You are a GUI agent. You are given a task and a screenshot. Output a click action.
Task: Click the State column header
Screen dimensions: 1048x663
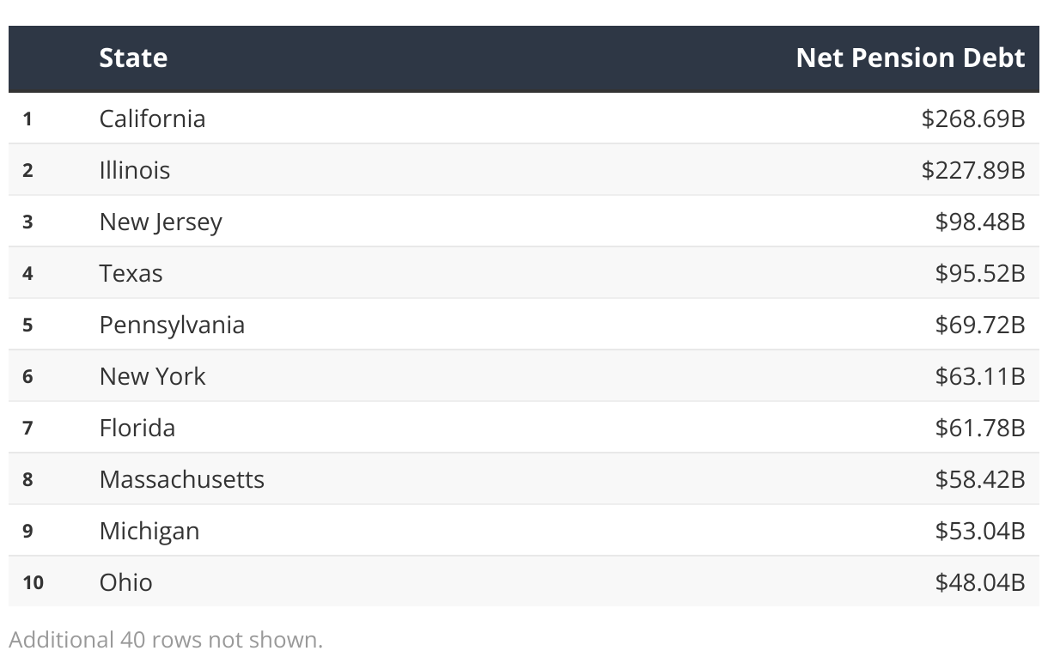[x=133, y=58]
